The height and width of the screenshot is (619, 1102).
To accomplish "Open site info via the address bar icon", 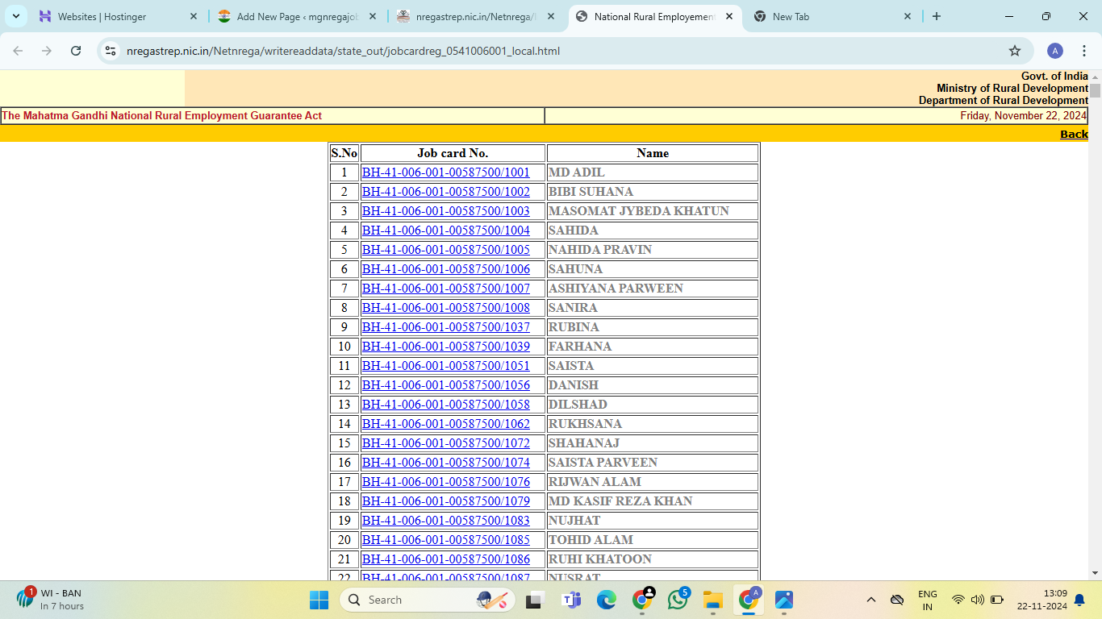I will 110,50.
